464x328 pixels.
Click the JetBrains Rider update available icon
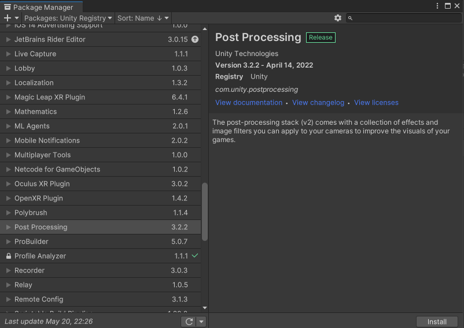(x=195, y=39)
